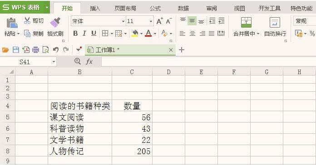Toggle Underline formatting
This screenshot has width=316, height=165.
click(94, 33)
